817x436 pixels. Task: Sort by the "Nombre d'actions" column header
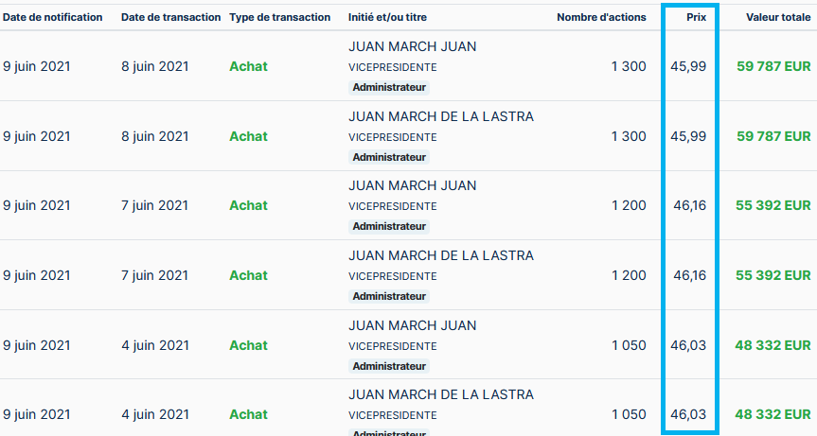pos(601,17)
